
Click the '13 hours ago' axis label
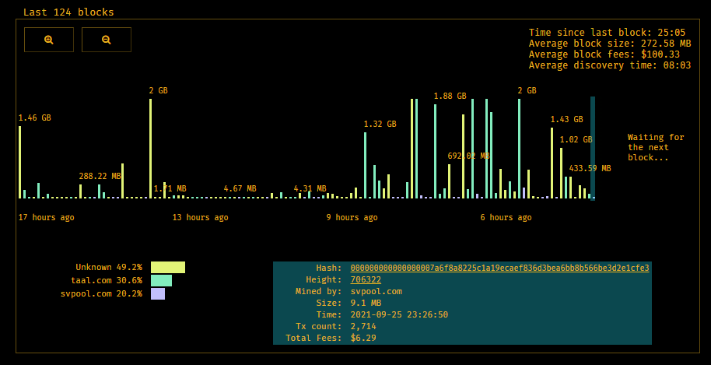point(201,218)
